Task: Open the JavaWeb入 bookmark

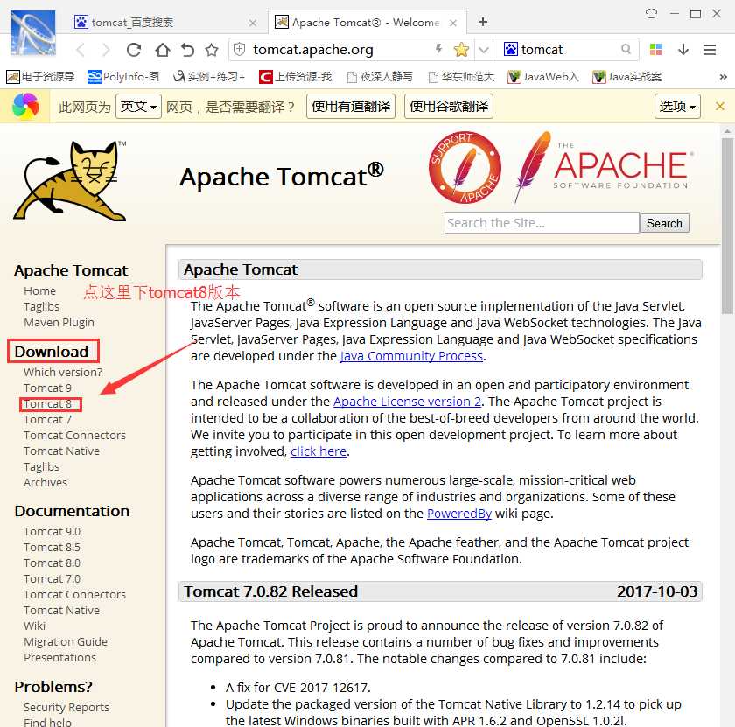Action: 543,76
